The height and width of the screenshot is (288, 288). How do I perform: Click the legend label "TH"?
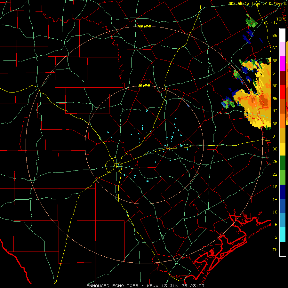pos(275,250)
